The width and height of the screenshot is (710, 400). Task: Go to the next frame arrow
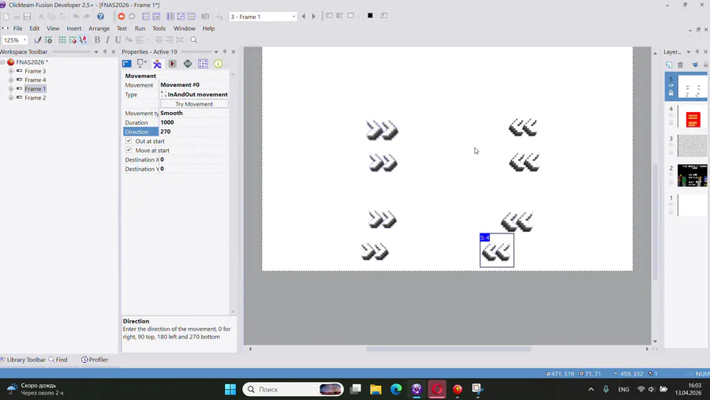pos(313,17)
